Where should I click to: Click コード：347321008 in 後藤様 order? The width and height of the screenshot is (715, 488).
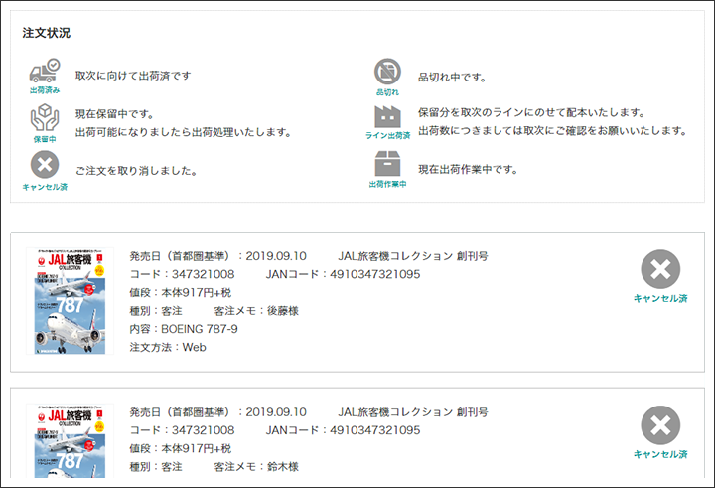pos(182,274)
